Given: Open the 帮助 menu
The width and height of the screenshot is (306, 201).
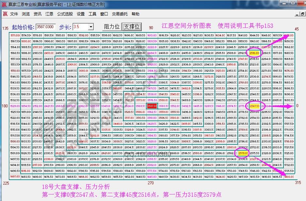Looking at the screenshot, I should click(x=136, y=14).
